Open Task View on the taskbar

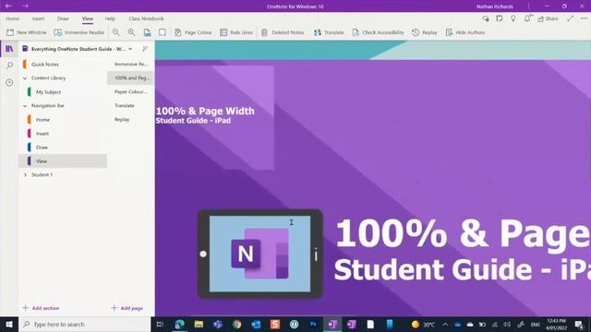click(160, 324)
